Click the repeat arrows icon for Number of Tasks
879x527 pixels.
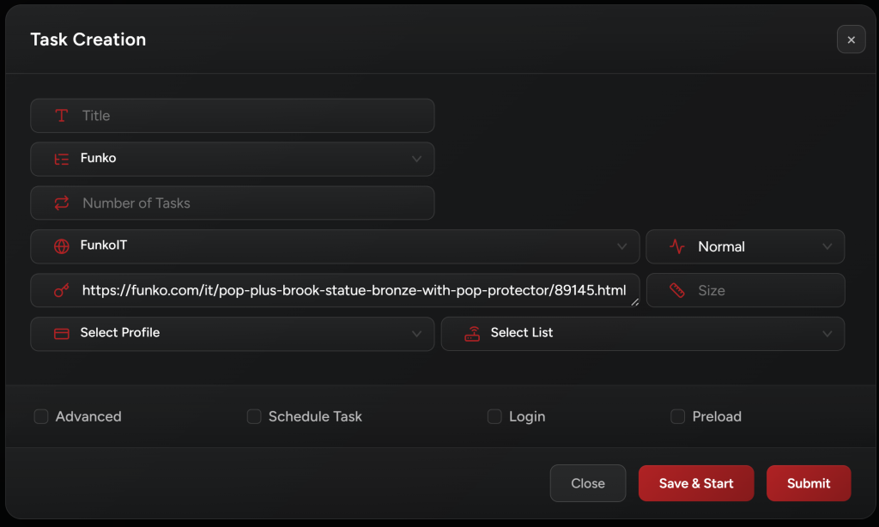(61, 203)
